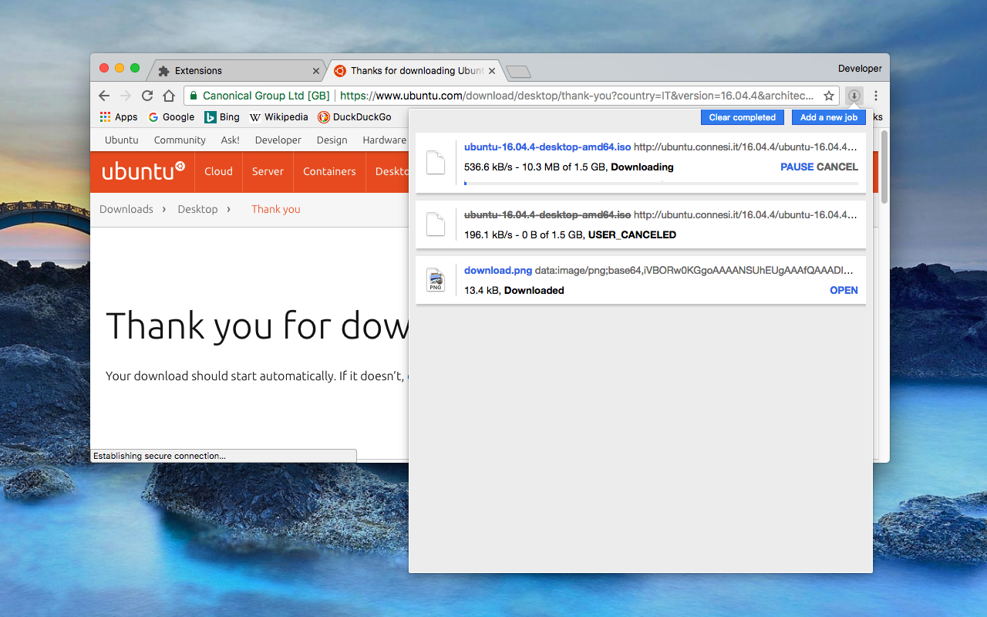
Task: Click the home icon in the toolbar
Action: click(x=168, y=96)
